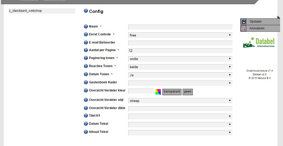This screenshot has height=146, width=283.
Task: Click the 'Databel v2.0' version text
Action: pyautogui.click(x=260, y=75)
